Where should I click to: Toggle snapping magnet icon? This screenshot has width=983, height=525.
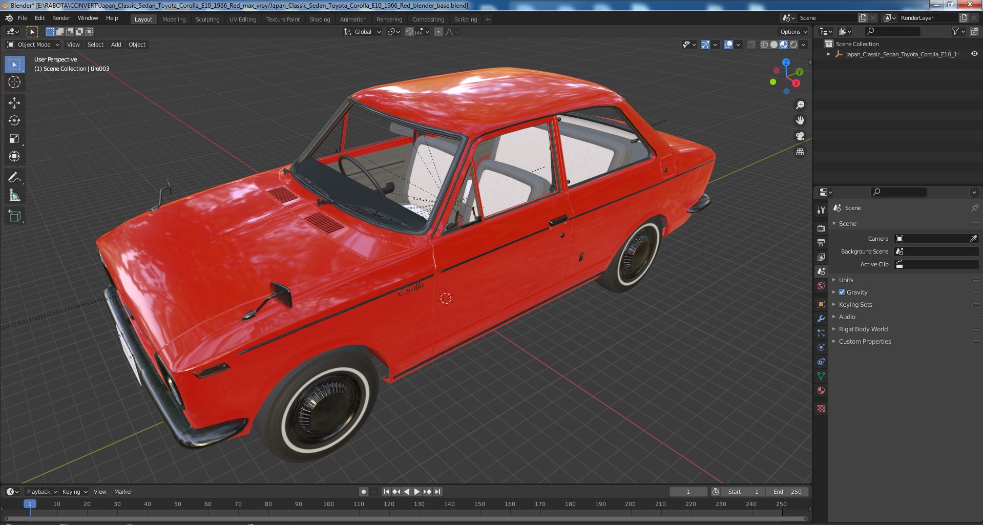pos(409,32)
